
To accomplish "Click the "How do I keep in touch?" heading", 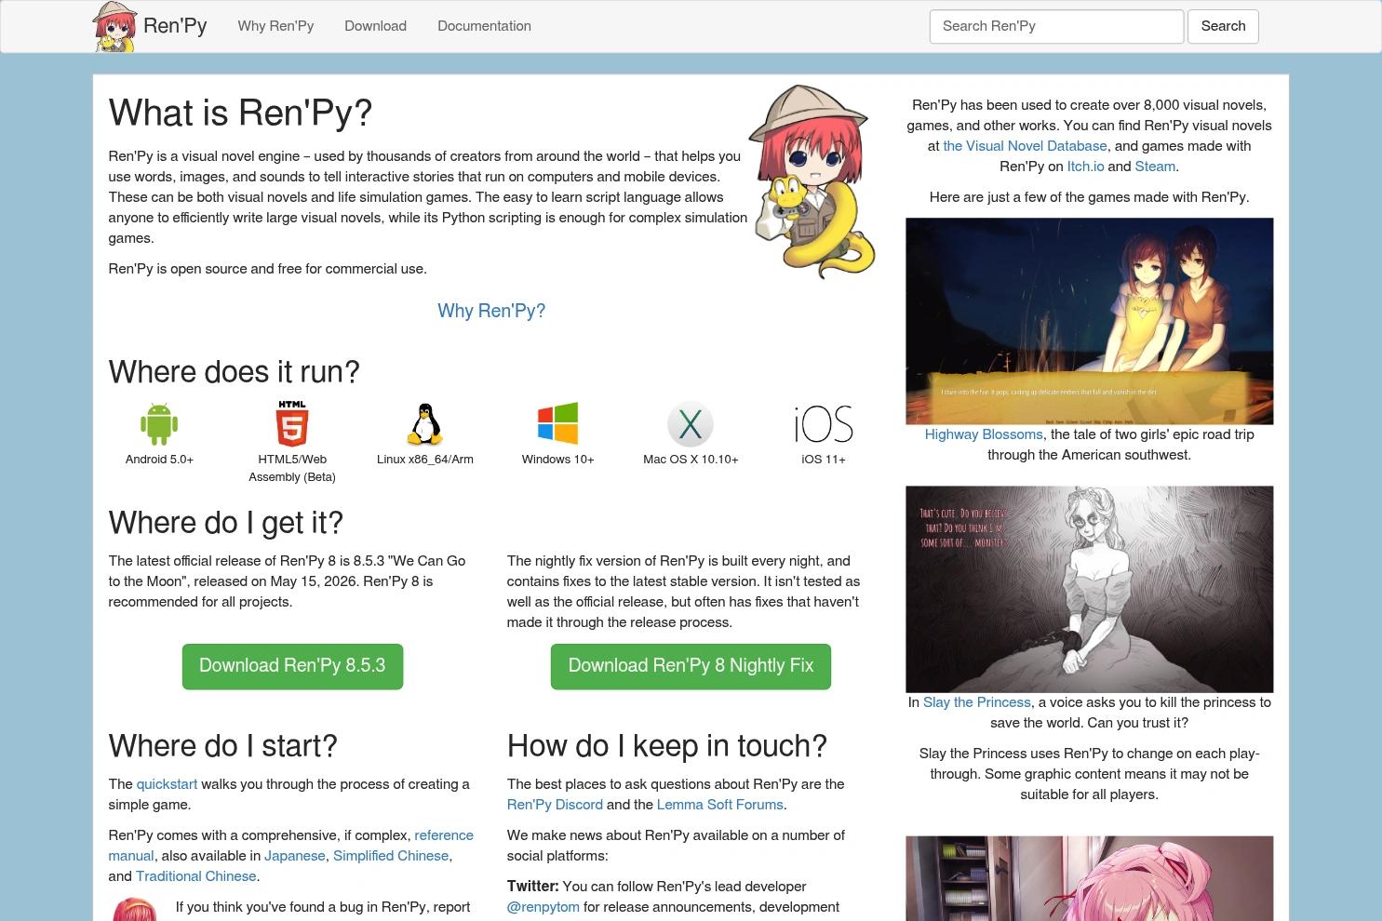I will point(667,746).
